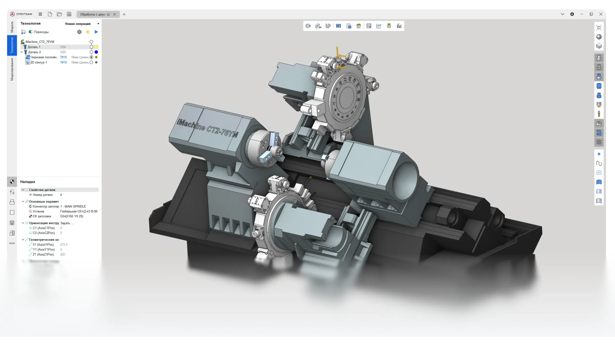
Task: Select radio circle for Деталь 1
Action: [91, 47]
